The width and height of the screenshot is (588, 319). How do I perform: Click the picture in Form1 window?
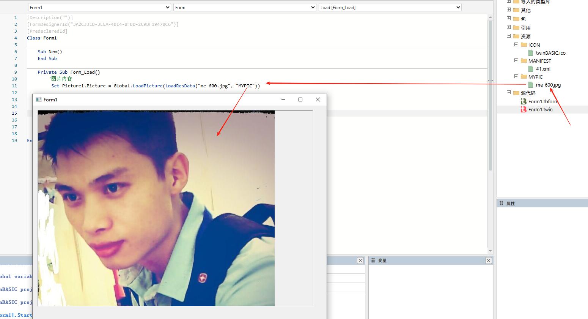tap(156, 208)
